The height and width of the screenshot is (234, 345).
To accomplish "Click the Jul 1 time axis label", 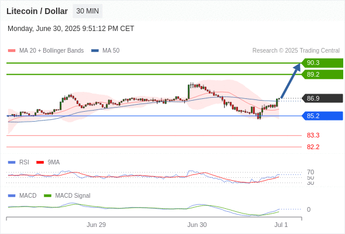I will click(281, 225).
